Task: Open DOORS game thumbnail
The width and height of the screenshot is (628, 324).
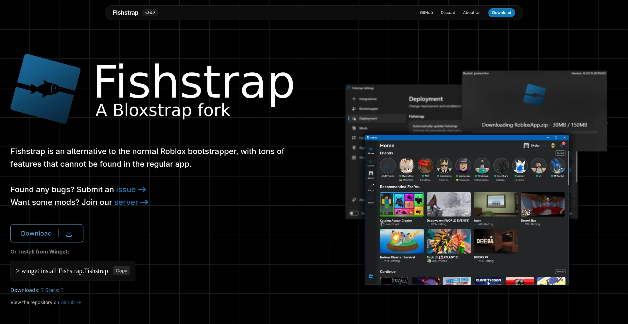Action: pyautogui.click(x=496, y=241)
